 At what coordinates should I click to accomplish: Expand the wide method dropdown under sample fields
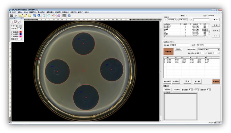coord(208,49)
